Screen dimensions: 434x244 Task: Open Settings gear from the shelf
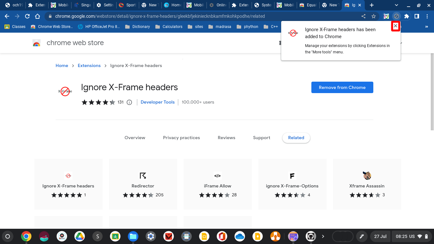(151, 236)
